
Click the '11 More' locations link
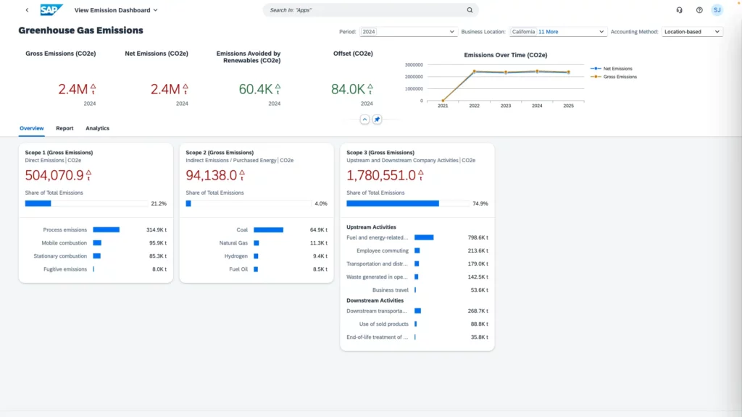click(x=548, y=32)
